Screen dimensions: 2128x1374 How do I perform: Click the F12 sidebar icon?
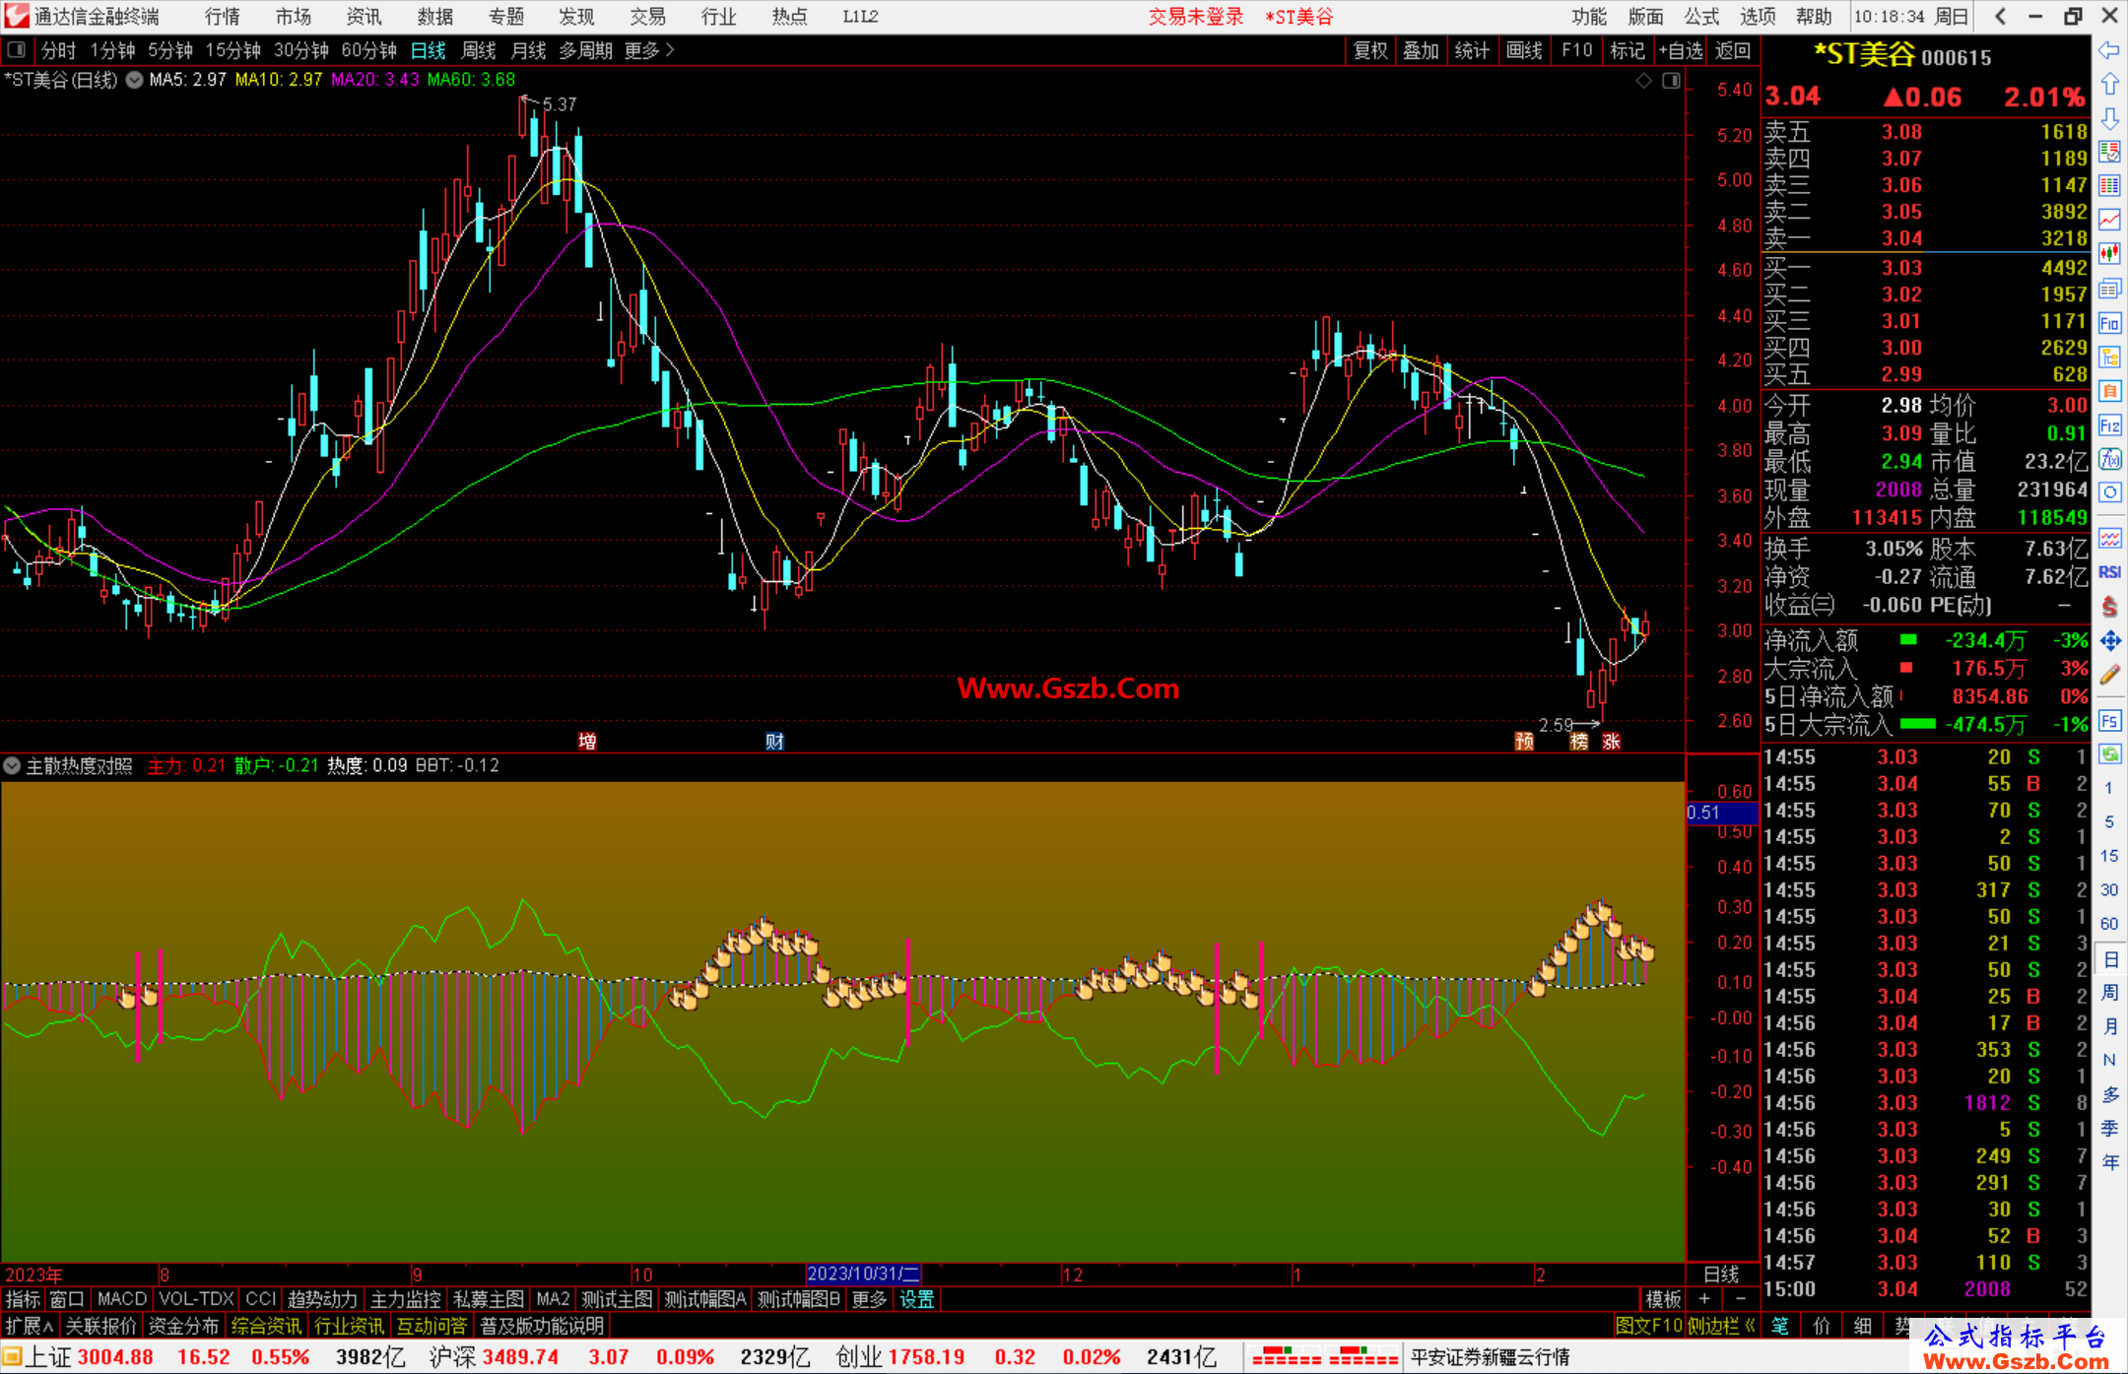click(x=2109, y=425)
